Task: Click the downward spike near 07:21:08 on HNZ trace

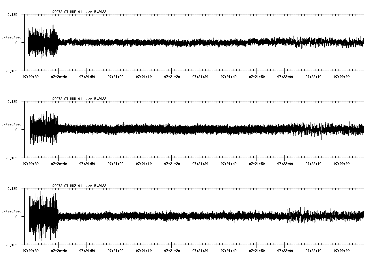Action: point(138,223)
